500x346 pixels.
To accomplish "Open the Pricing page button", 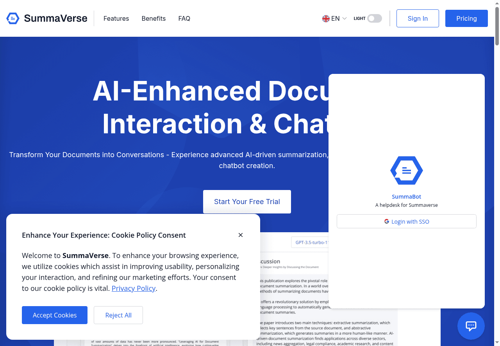I will point(466,18).
